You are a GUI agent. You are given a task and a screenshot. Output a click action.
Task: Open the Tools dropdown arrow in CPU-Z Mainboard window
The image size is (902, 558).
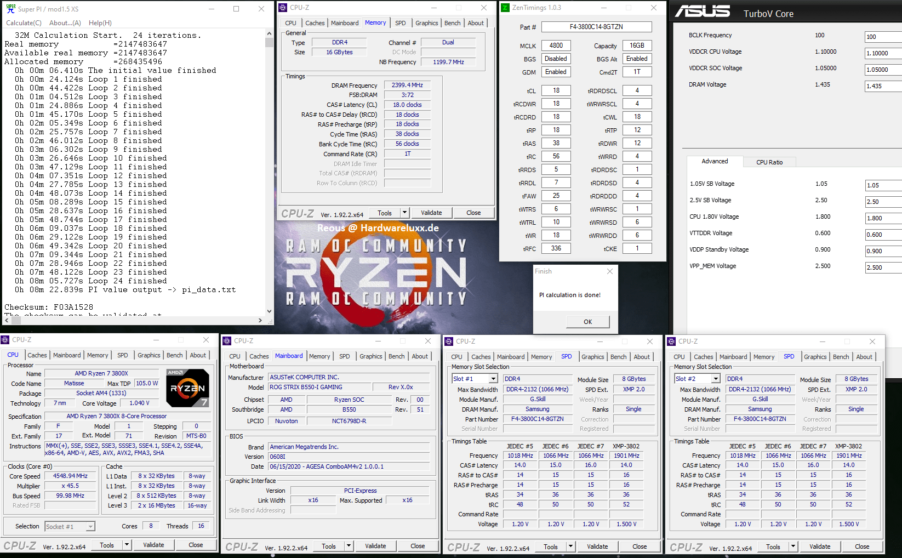point(349,546)
